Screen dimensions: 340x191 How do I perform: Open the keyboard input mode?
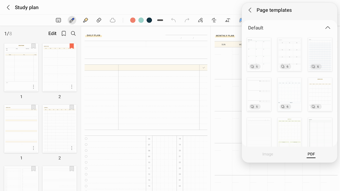[58, 20]
